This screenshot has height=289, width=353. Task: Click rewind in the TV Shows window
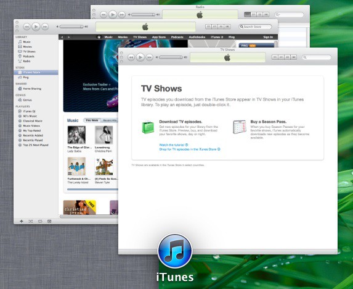[131, 57]
